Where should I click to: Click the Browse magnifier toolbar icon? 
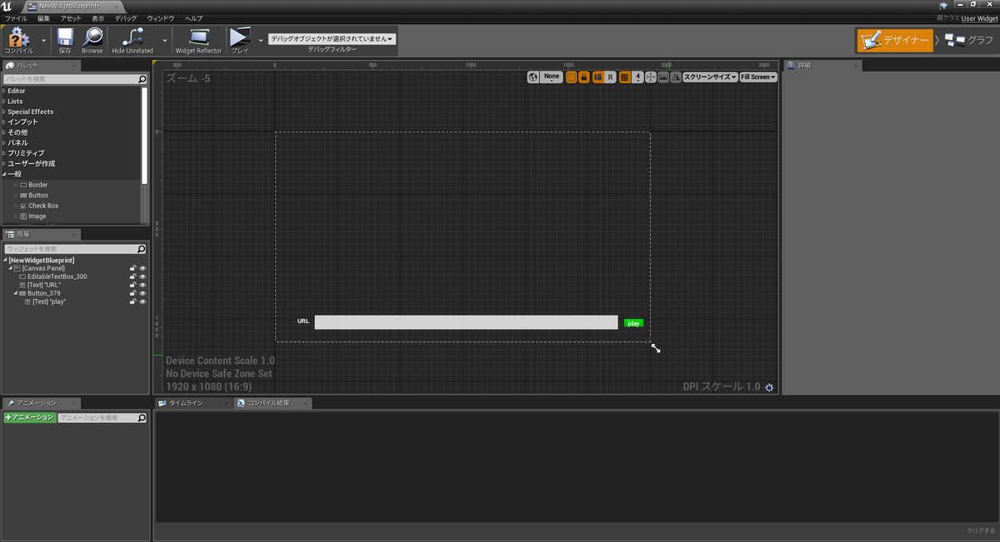click(x=92, y=39)
